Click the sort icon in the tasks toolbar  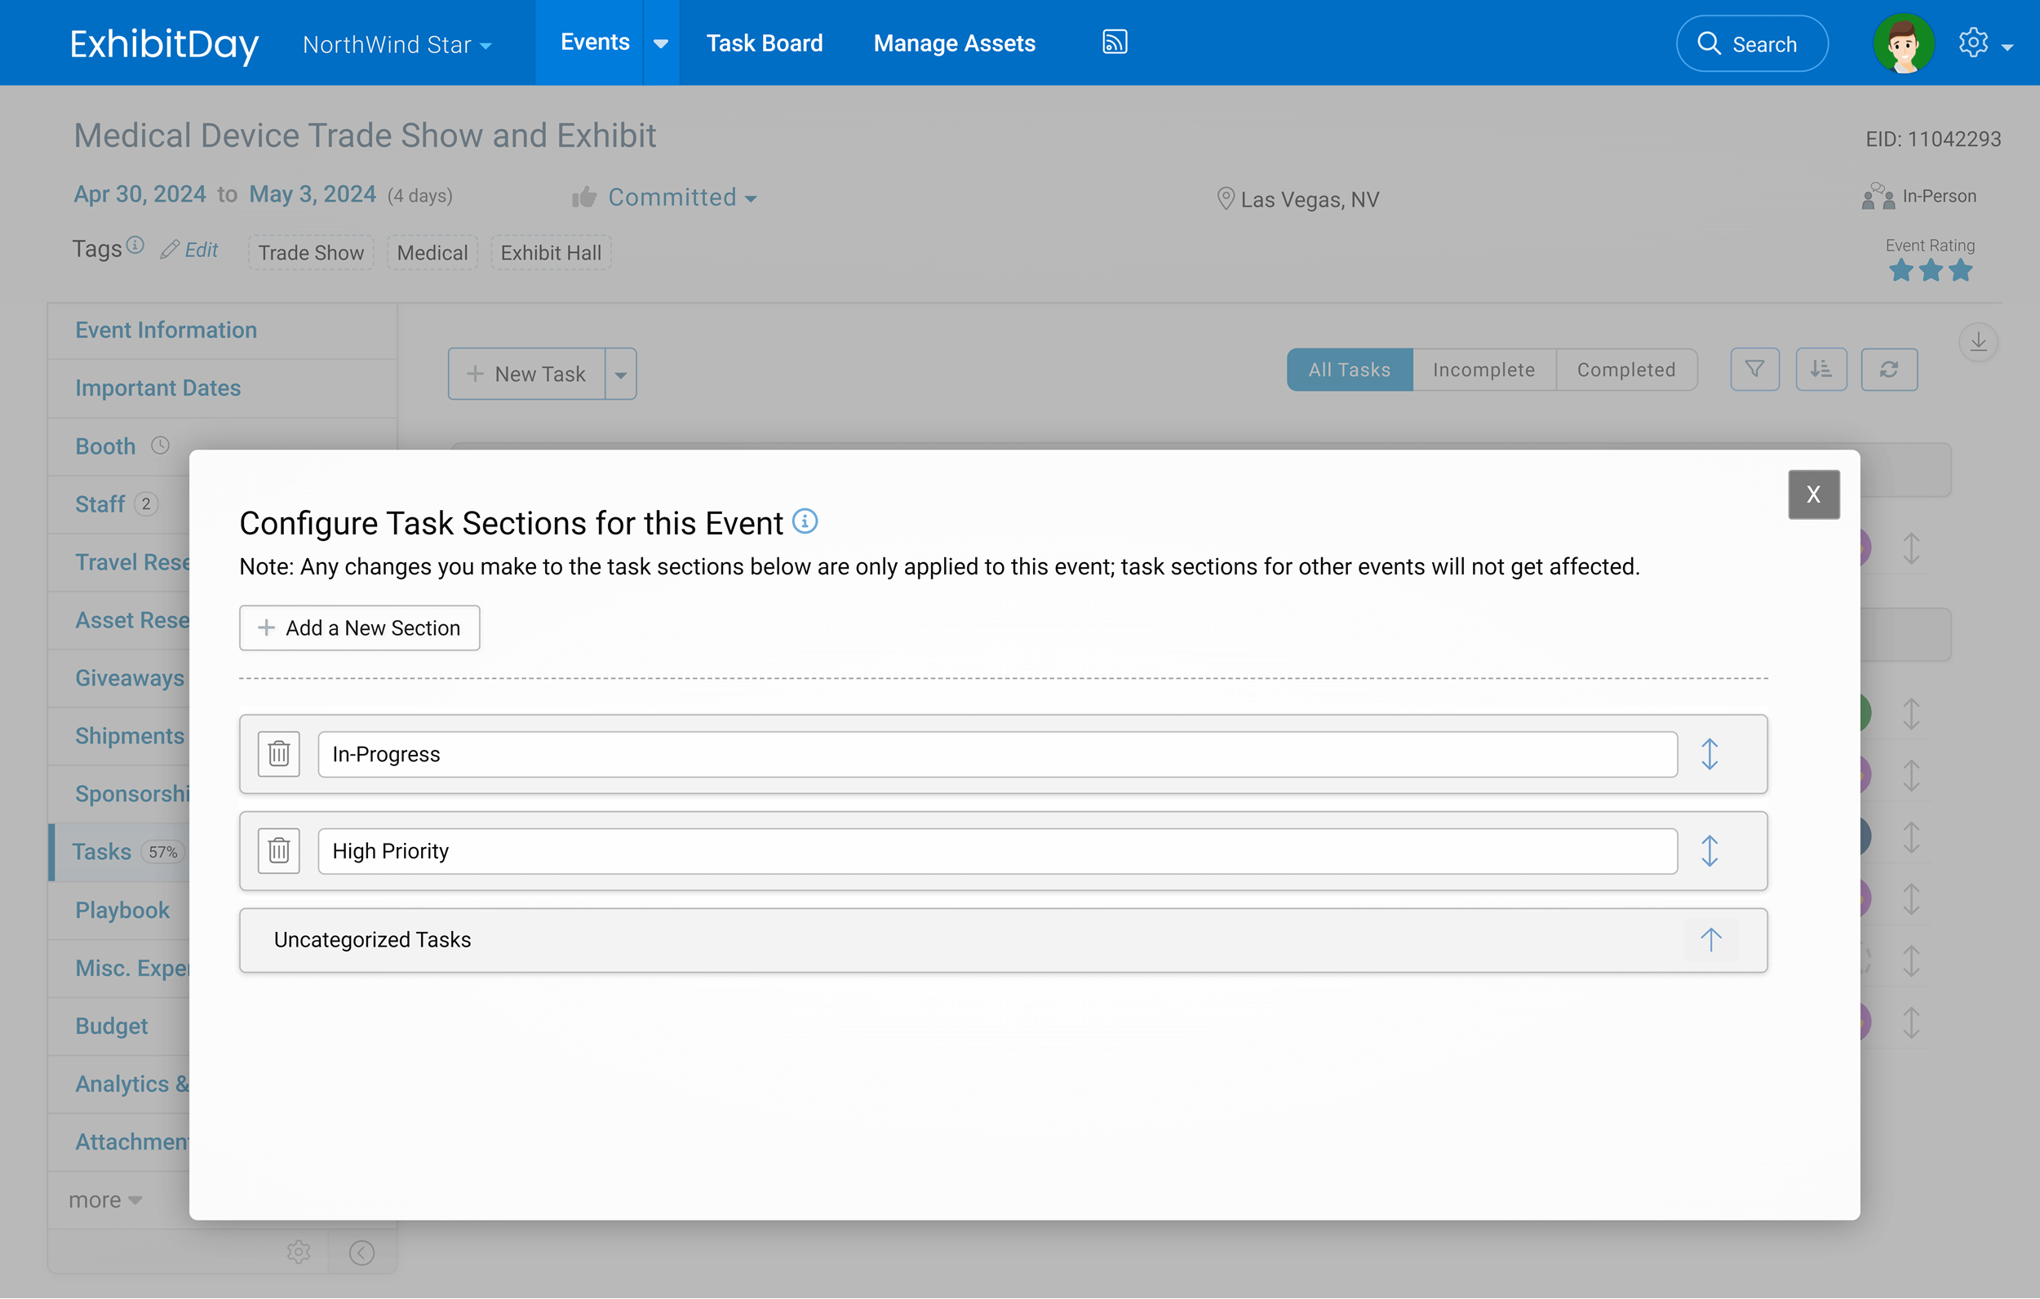tap(1821, 370)
